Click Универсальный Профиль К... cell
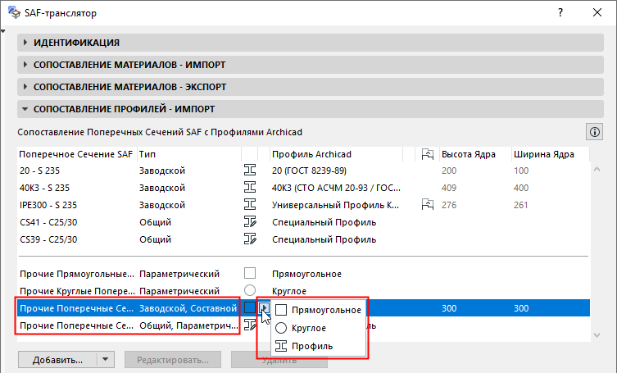 pyautogui.click(x=335, y=205)
